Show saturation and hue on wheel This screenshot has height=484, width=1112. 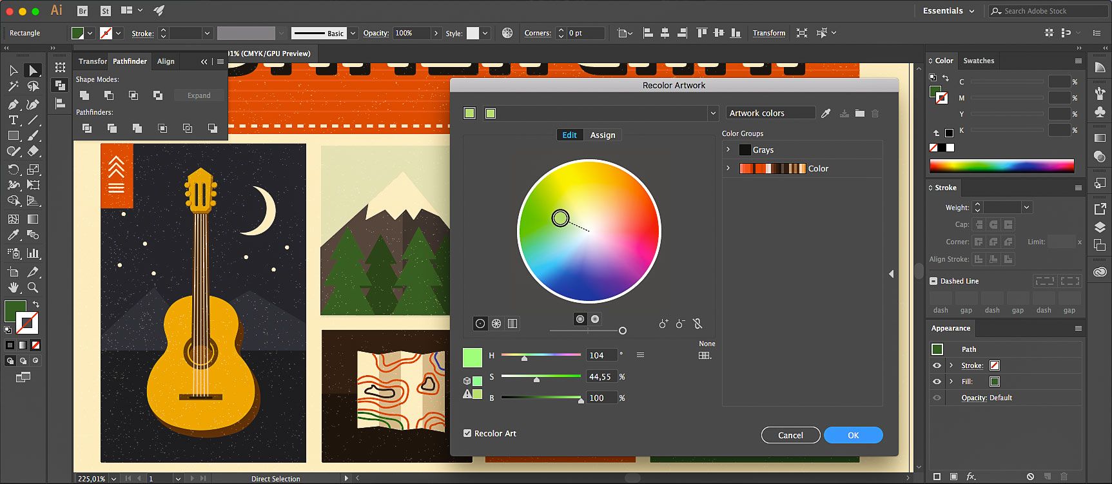click(x=580, y=319)
